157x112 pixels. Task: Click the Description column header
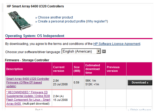[29, 69]
